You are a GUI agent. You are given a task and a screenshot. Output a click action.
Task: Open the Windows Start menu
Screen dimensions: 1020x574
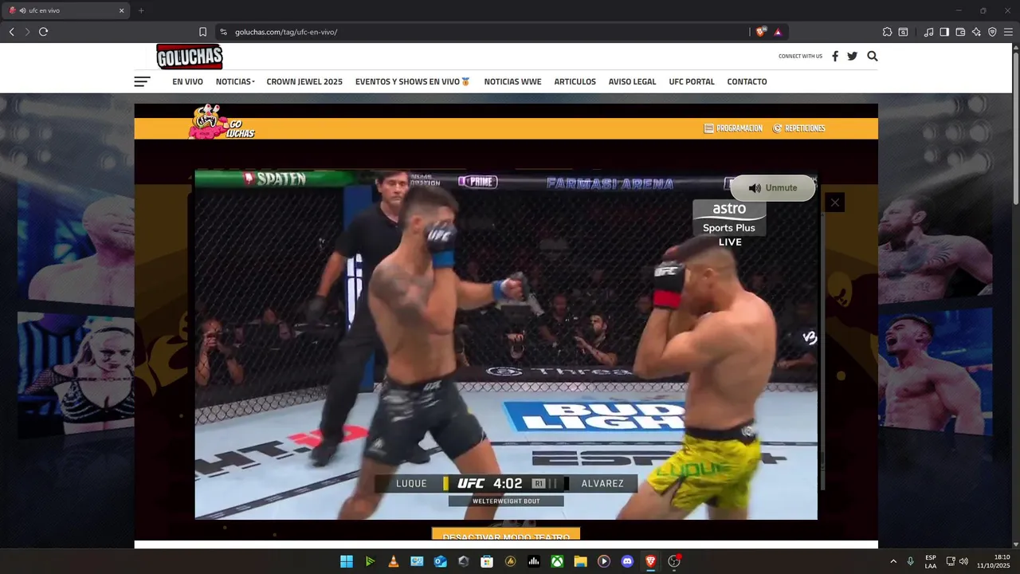347,561
